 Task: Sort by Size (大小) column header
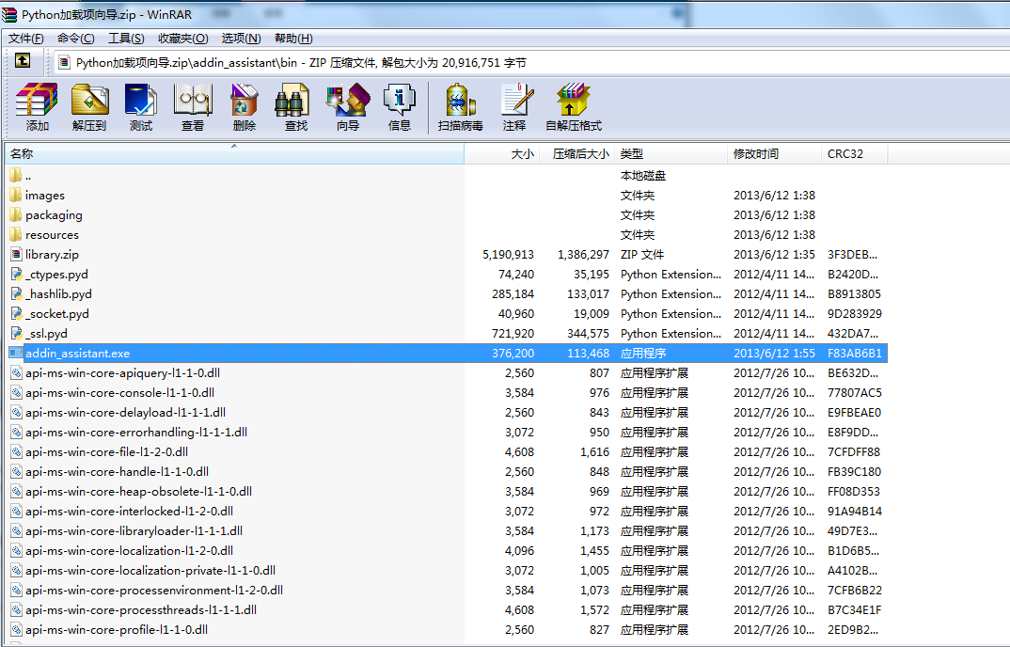pos(502,154)
